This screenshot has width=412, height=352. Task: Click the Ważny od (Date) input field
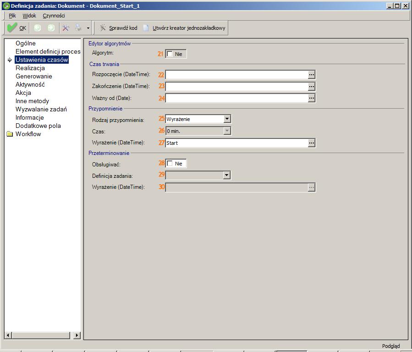[x=237, y=98]
